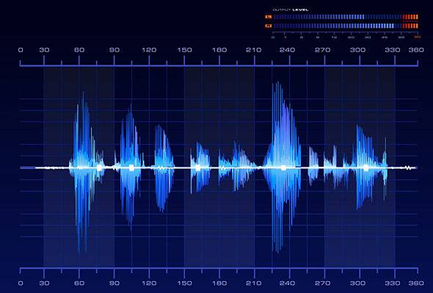Select the 330 mark on top ruler
This screenshot has width=433, height=293.
[x=393, y=50]
